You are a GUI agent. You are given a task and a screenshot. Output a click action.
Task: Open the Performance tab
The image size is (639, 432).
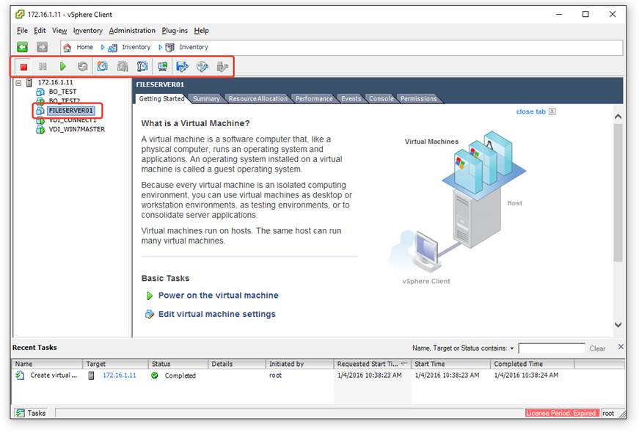coord(314,98)
